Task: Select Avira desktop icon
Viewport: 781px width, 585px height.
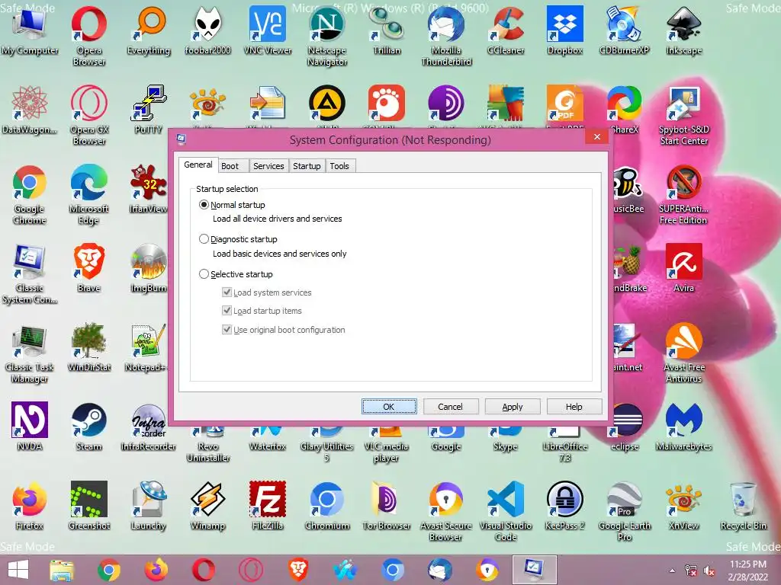Action: pyautogui.click(x=684, y=267)
